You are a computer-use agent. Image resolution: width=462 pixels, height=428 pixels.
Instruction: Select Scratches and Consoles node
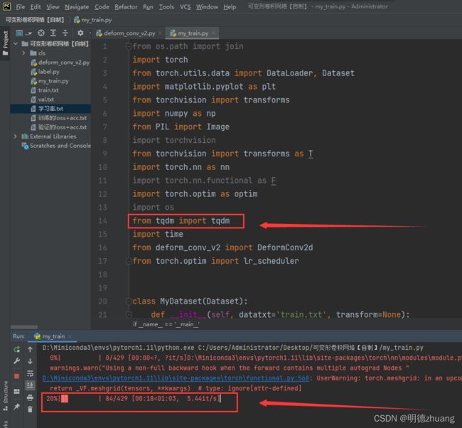(57, 146)
